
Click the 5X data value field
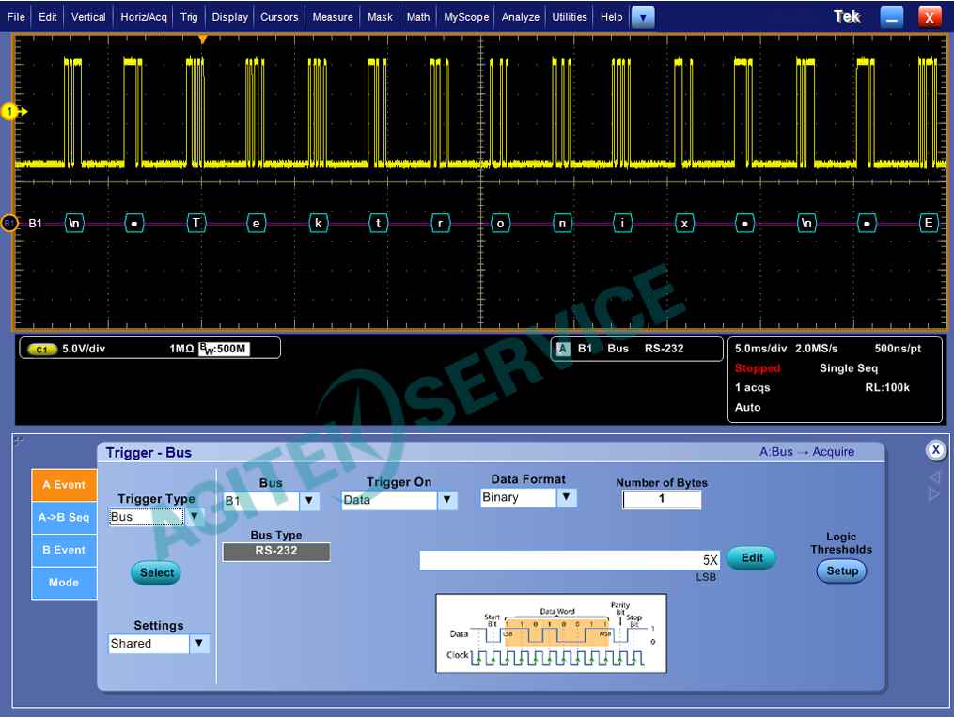pos(571,560)
